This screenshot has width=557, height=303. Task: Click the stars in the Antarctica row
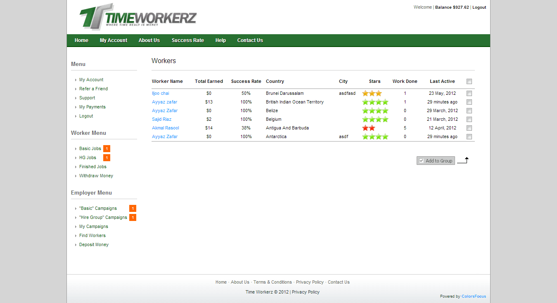(375, 137)
